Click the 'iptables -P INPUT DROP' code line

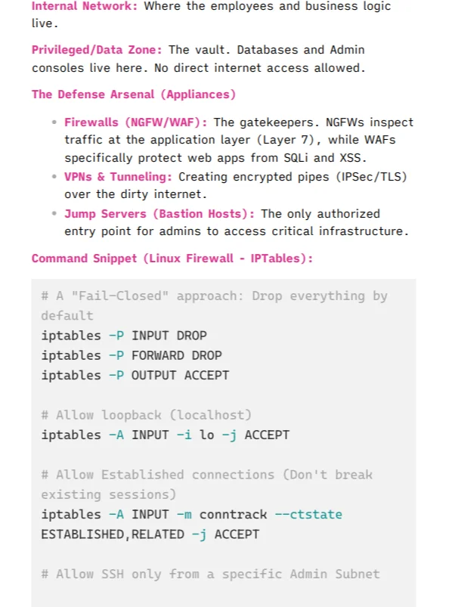(124, 336)
